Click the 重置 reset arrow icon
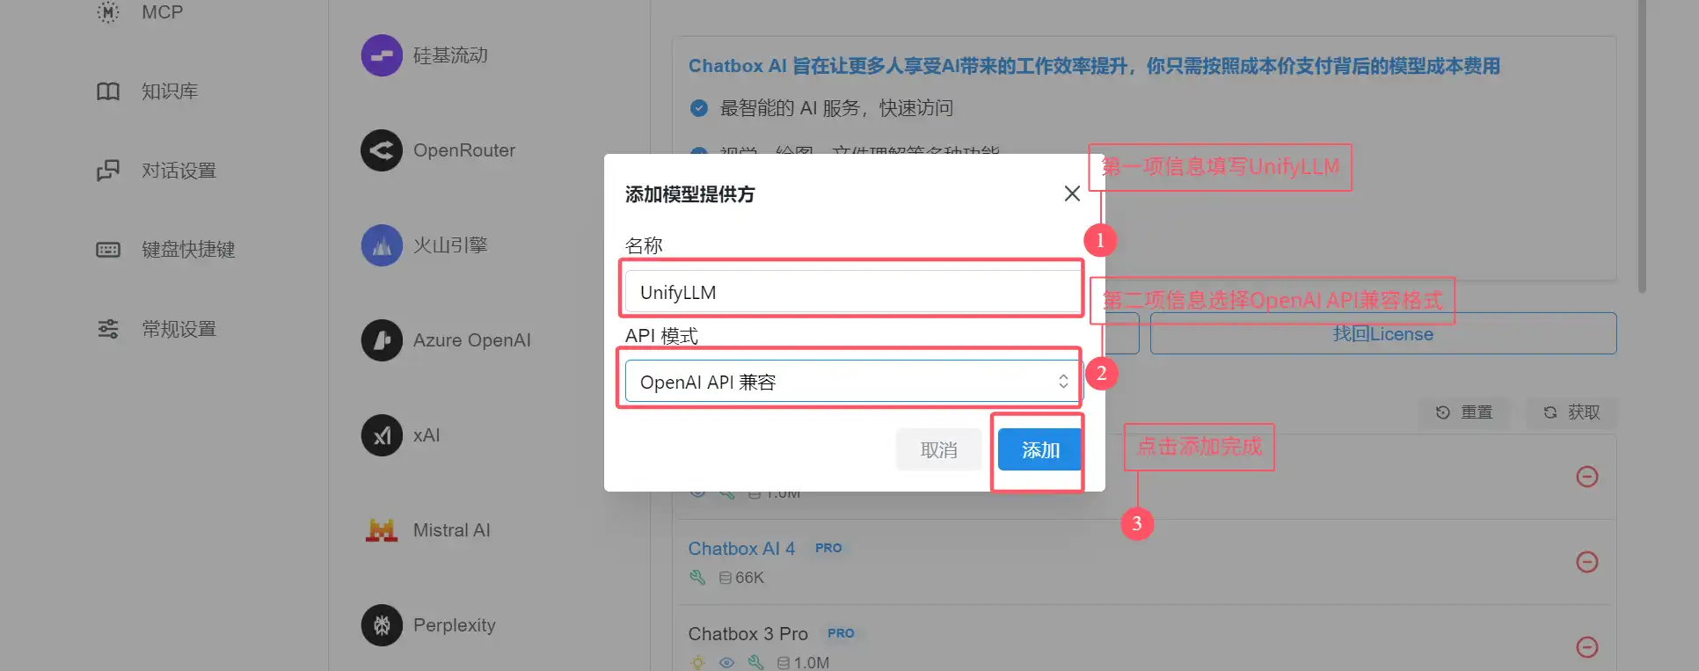The image size is (1699, 671). click(1443, 412)
